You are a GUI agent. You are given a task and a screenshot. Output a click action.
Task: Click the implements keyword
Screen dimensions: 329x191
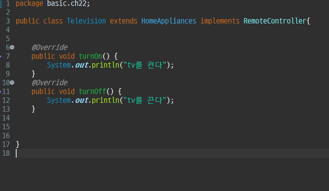tap(220, 21)
